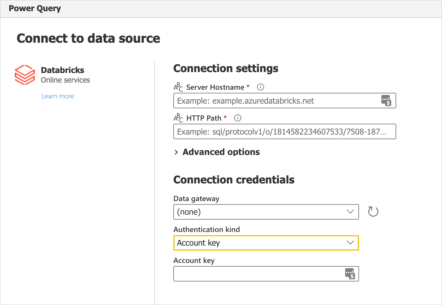
Task: Click the Power Query header title
Action: pos(35,8)
